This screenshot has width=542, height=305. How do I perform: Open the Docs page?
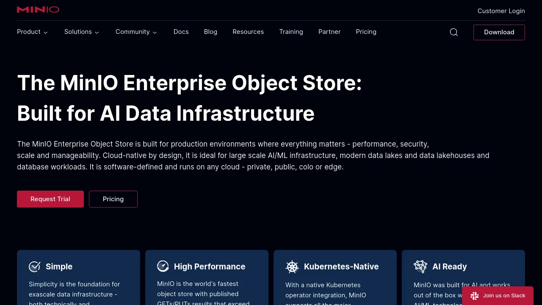coord(181,32)
